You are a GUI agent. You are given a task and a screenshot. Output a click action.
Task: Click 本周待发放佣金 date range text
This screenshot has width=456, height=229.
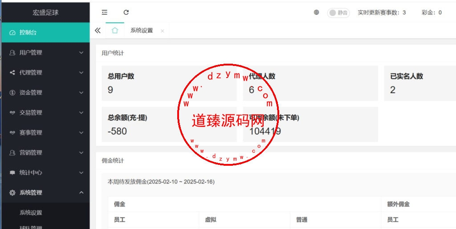click(161, 182)
